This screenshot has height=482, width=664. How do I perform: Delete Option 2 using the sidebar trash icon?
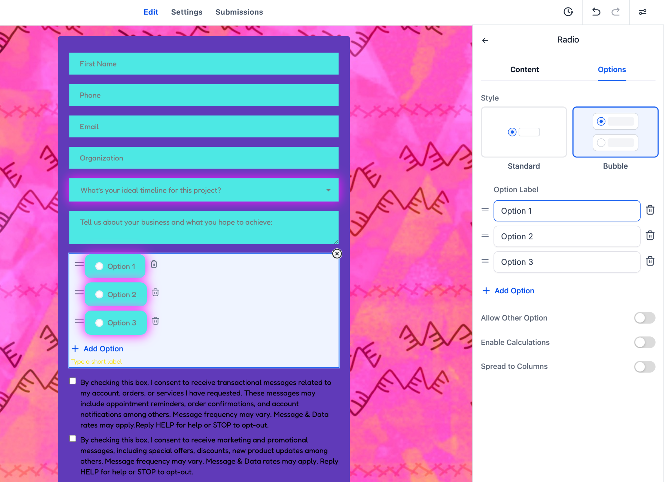(650, 236)
